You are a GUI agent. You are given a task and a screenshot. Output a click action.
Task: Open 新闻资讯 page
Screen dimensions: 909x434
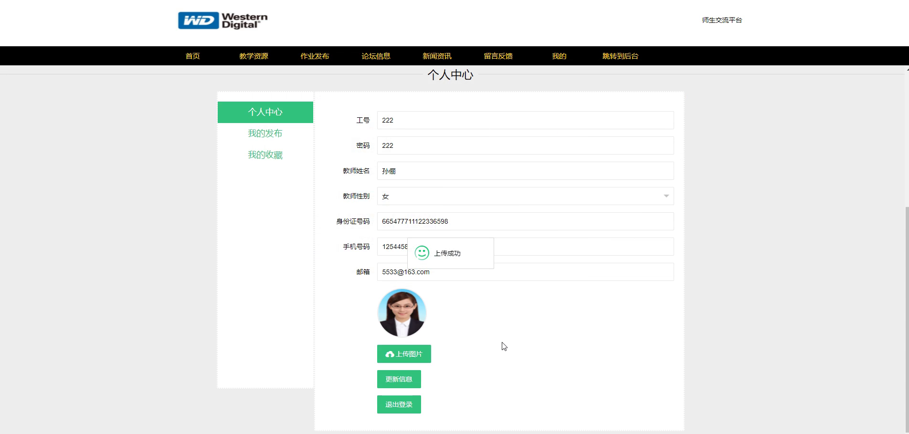coord(437,56)
